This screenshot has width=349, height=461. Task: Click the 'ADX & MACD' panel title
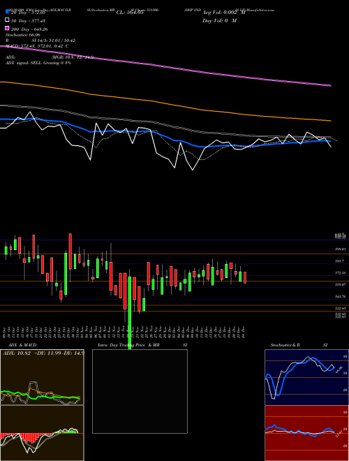(22, 345)
